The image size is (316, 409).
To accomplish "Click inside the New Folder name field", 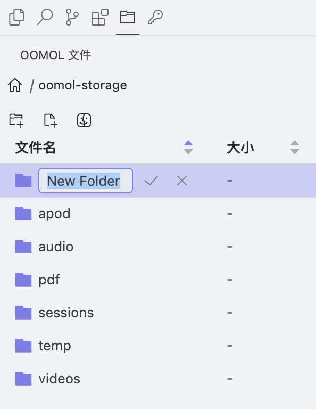I will click(x=86, y=181).
